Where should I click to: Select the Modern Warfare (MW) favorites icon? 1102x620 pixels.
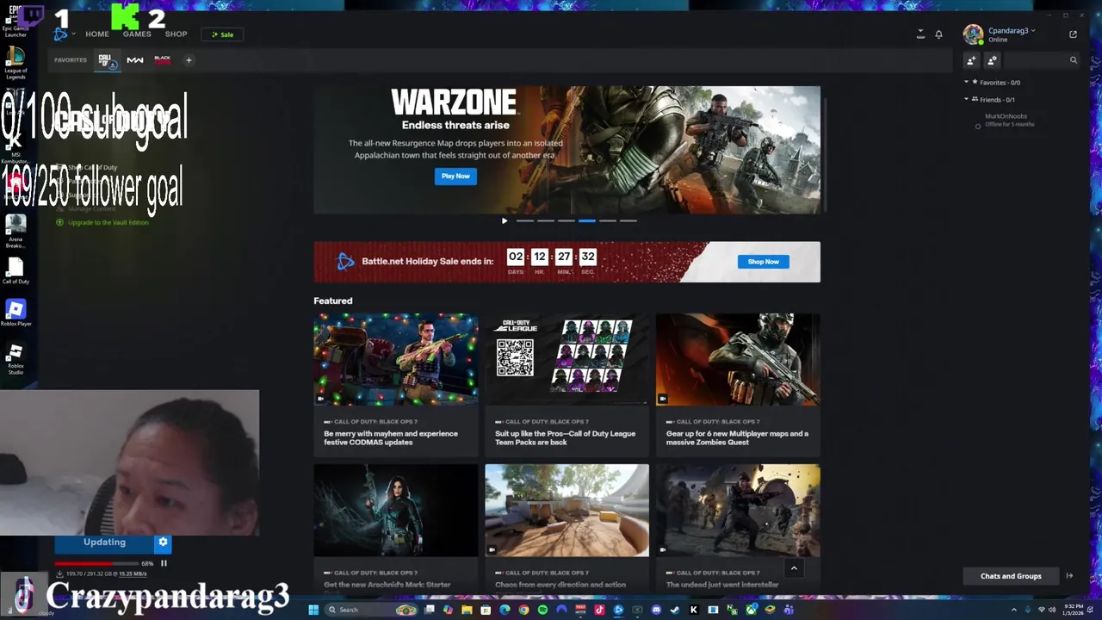[x=135, y=60]
